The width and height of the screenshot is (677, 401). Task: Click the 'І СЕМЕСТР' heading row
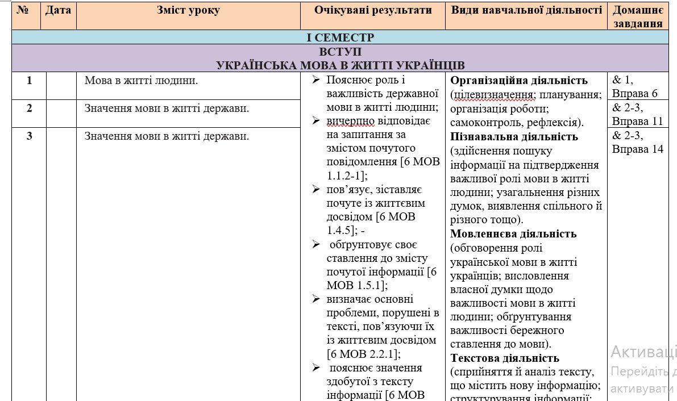tap(340, 37)
